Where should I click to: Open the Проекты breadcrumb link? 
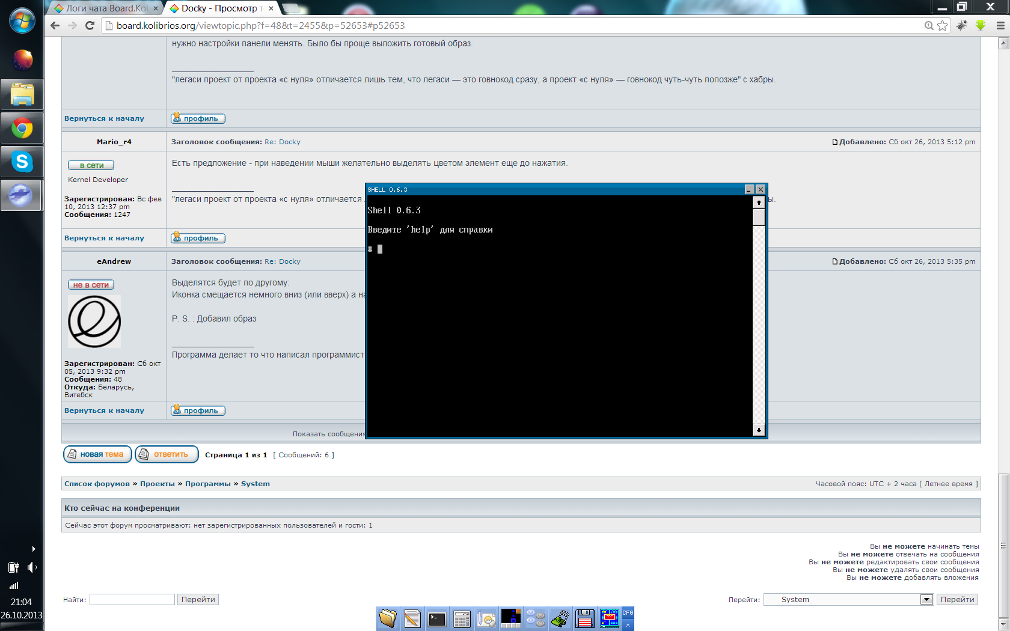[x=157, y=484]
